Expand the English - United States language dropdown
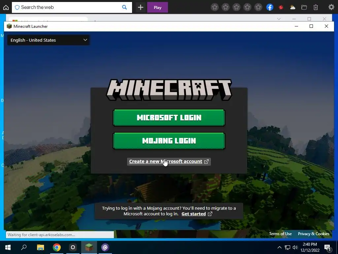The image size is (338, 254). pos(49,40)
